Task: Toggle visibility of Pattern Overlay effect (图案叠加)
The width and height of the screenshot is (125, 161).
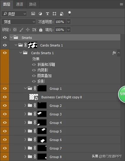Action: coord(34,76)
